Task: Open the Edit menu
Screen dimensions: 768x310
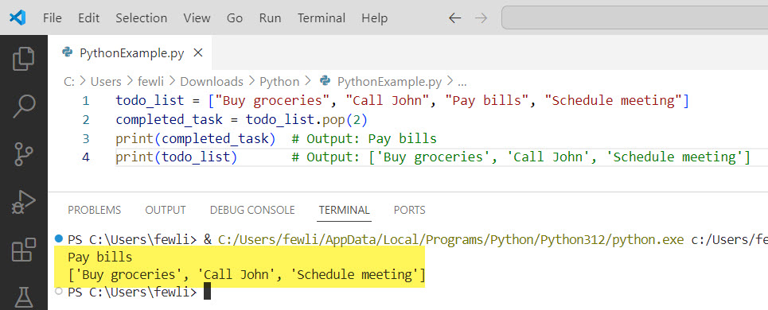Action: point(88,18)
